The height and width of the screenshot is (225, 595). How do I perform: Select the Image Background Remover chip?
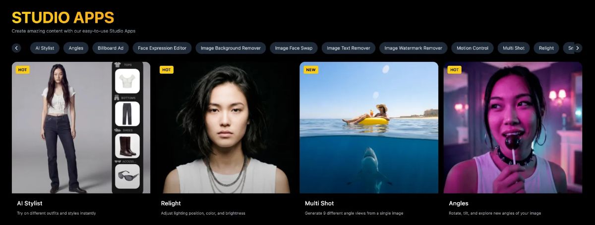pos(231,48)
